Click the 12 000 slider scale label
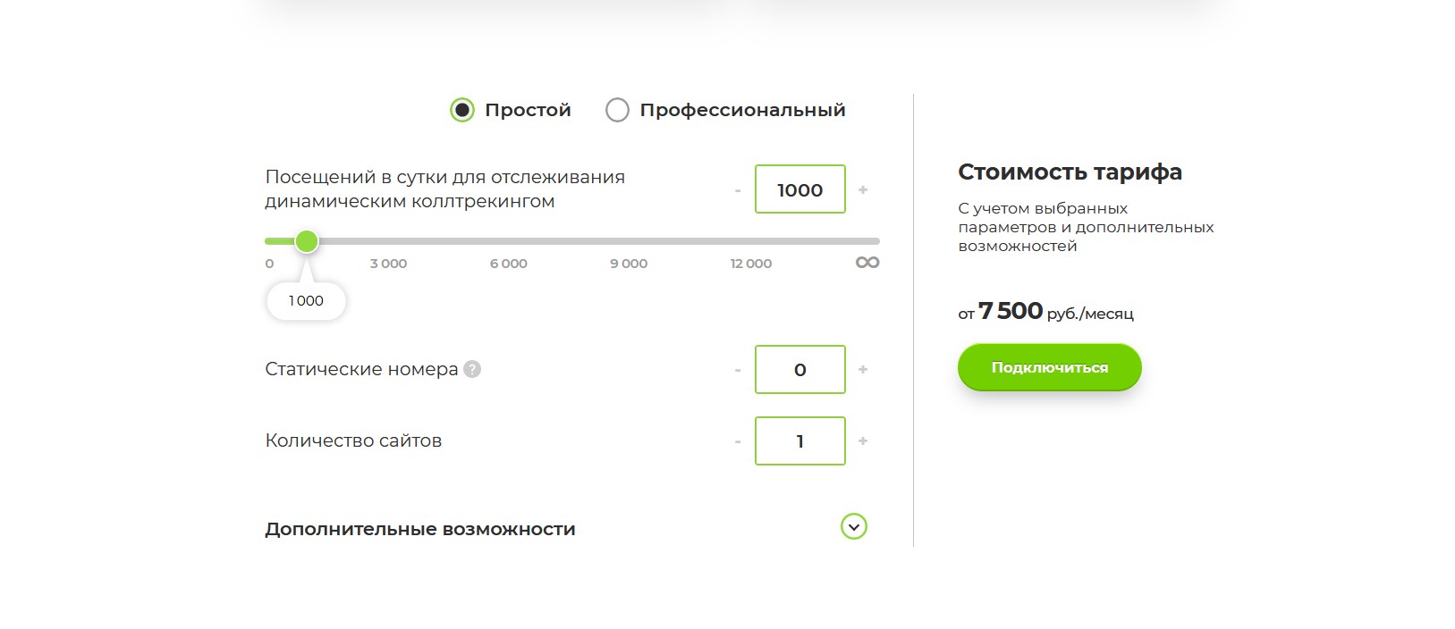Image resolution: width=1455 pixels, height=629 pixels. tap(750, 264)
